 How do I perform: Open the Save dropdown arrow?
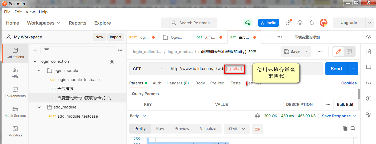coord(307,51)
